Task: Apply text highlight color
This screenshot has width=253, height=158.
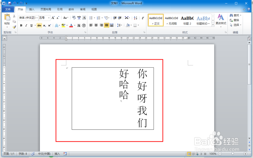Action: [64, 25]
